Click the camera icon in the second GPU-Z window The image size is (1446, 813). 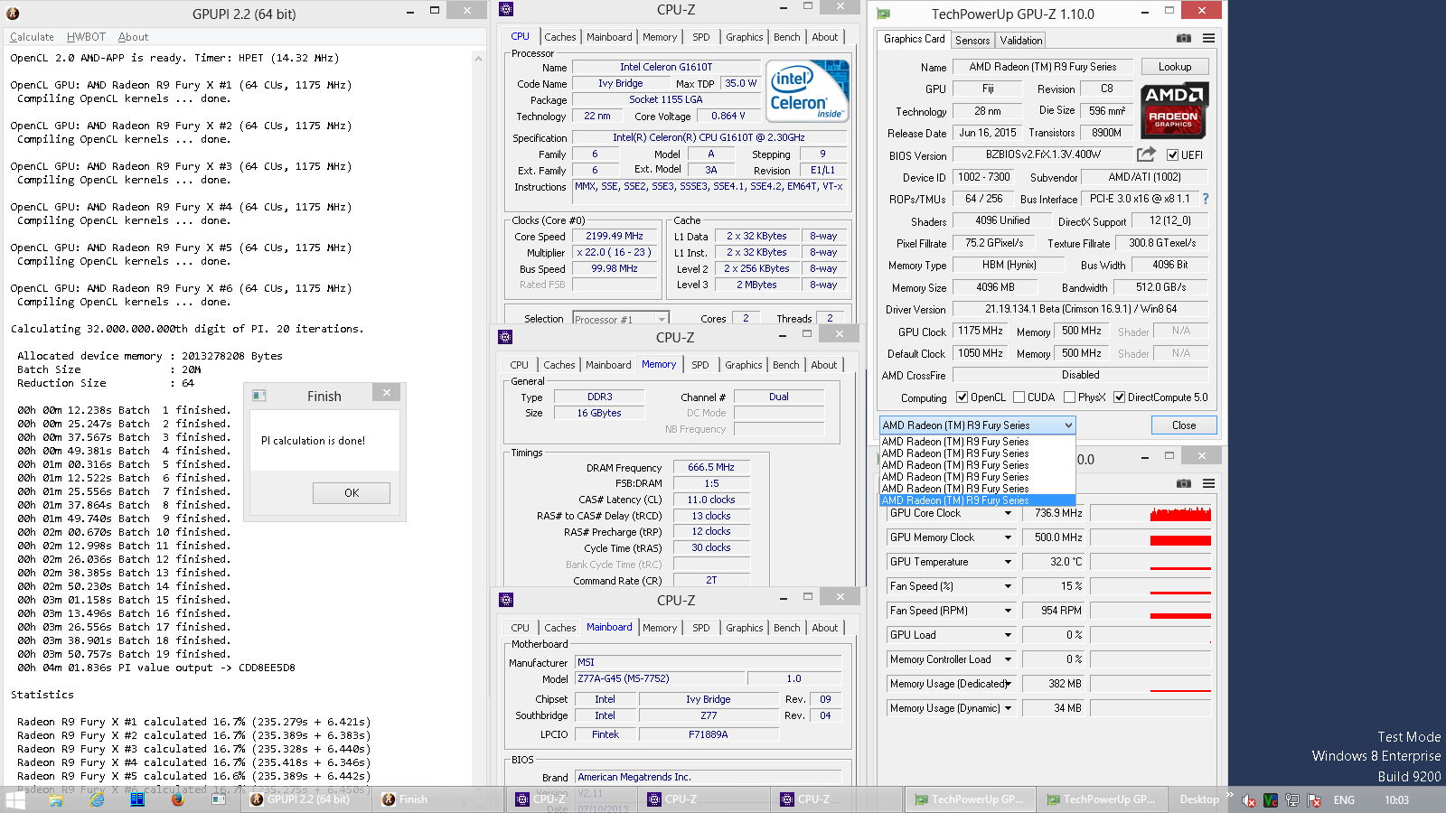click(1183, 483)
